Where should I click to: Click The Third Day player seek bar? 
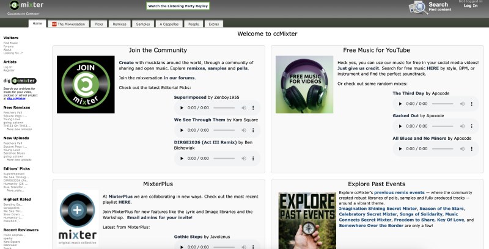443,104
